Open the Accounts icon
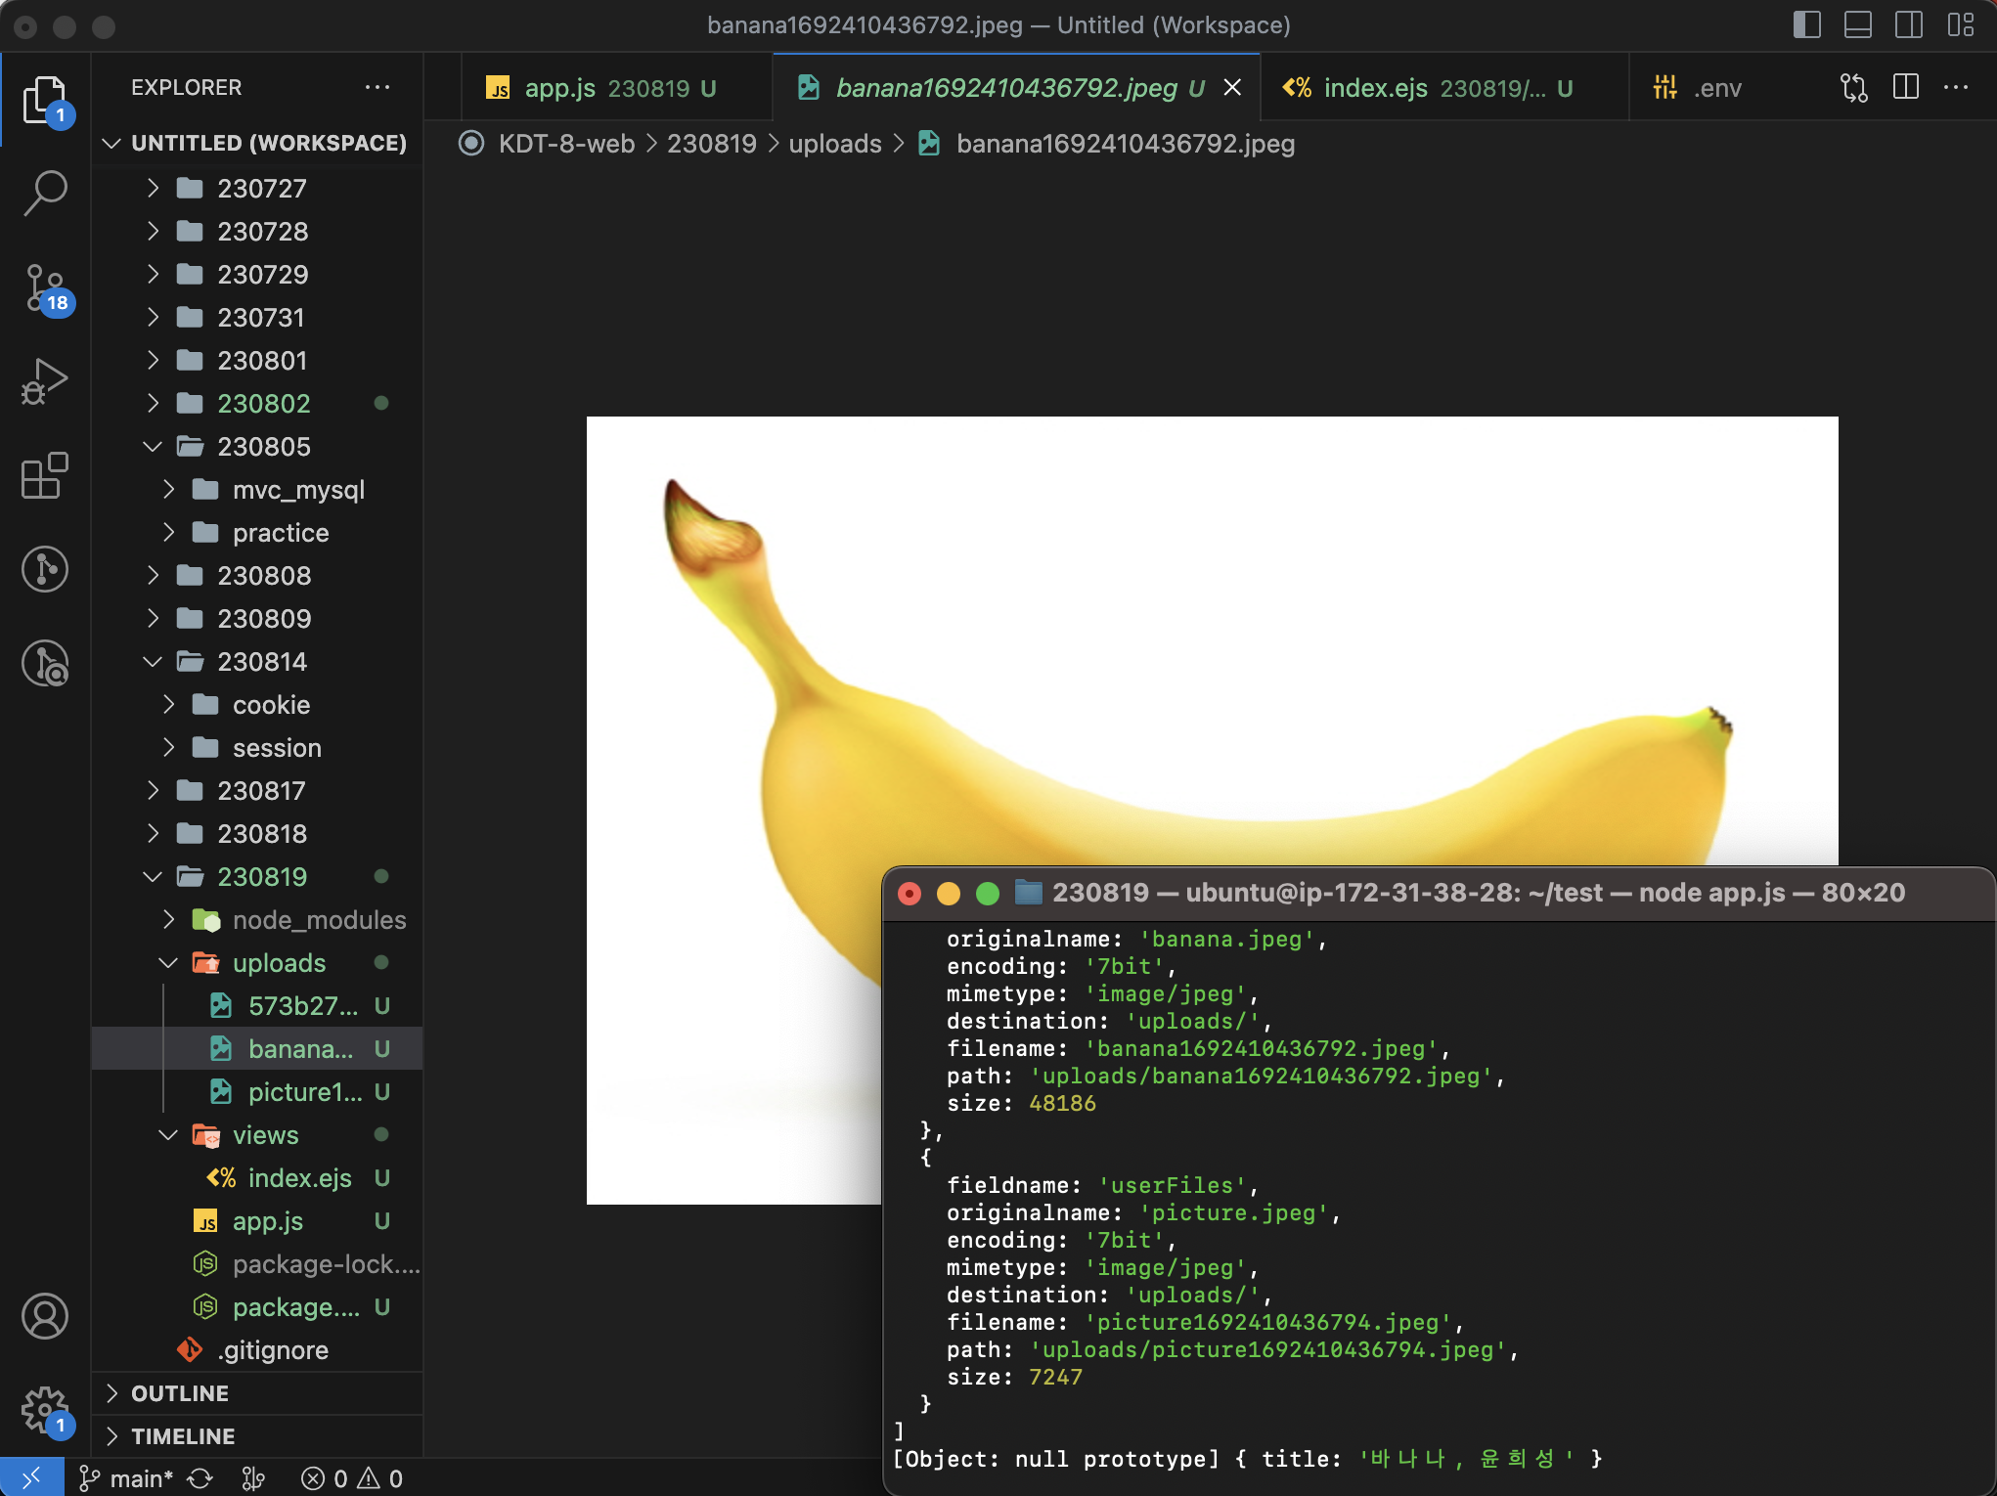The image size is (1997, 1496). pyautogui.click(x=45, y=1316)
